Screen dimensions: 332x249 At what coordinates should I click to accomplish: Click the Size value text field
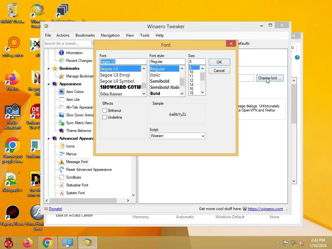(x=197, y=62)
